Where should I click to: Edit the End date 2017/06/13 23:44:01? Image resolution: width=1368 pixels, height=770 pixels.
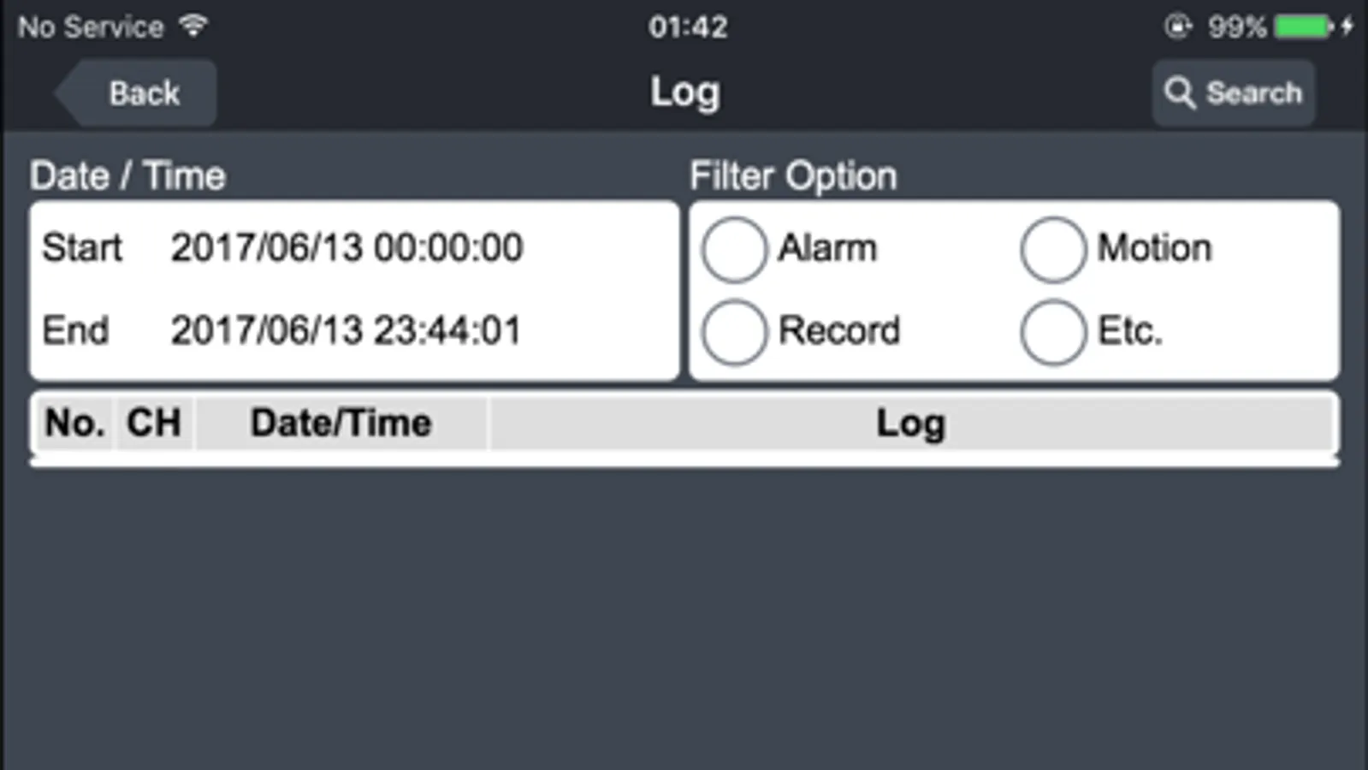pyautogui.click(x=346, y=330)
